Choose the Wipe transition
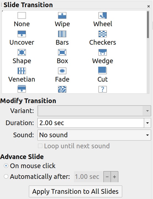Image resolution: width=153 pixels, height=199 pixels. click(62, 15)
